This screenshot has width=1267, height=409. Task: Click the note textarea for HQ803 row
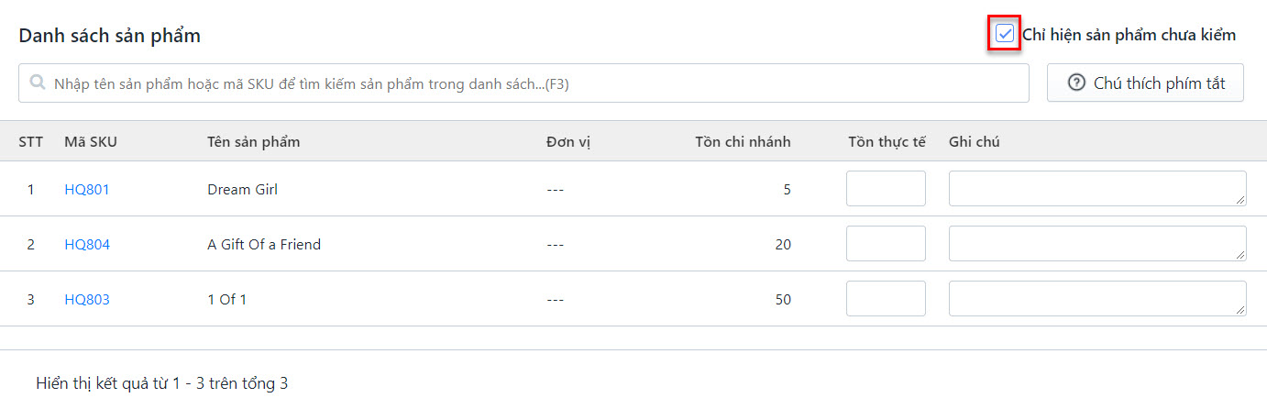(1097, 299)
